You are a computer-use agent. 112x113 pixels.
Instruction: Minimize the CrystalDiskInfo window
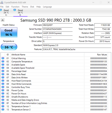pyautogui.click(x=93, y=2)
